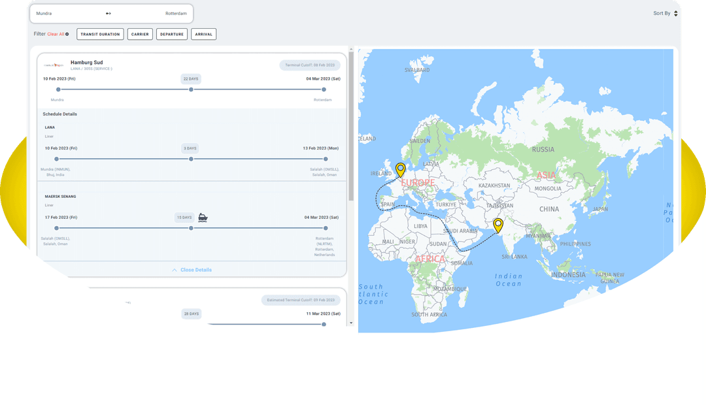
Task: Click the ship icon beside 15 DAYS
Action: (203, 217)
